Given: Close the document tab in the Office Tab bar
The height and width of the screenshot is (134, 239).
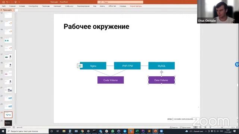Looking at the screenshot, I should tap(13, 10).
